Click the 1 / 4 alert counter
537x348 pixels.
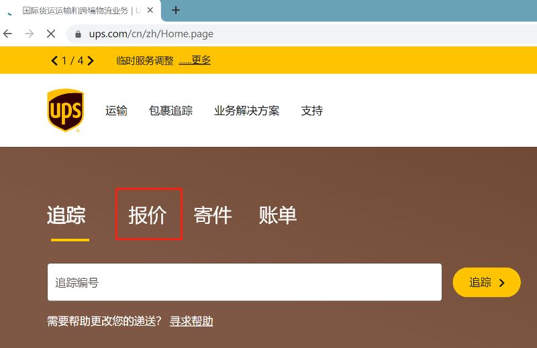[72, 60]
